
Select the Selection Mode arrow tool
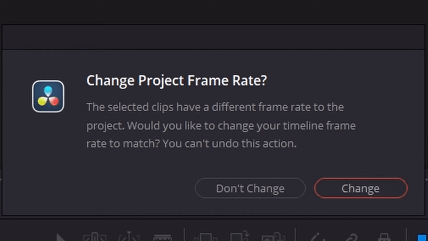(x=61, y=237)
